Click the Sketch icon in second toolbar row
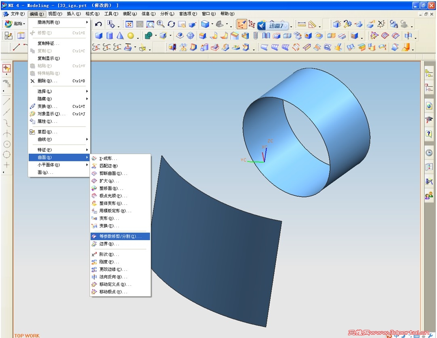 pyautogui.click(x=8, y=36)
